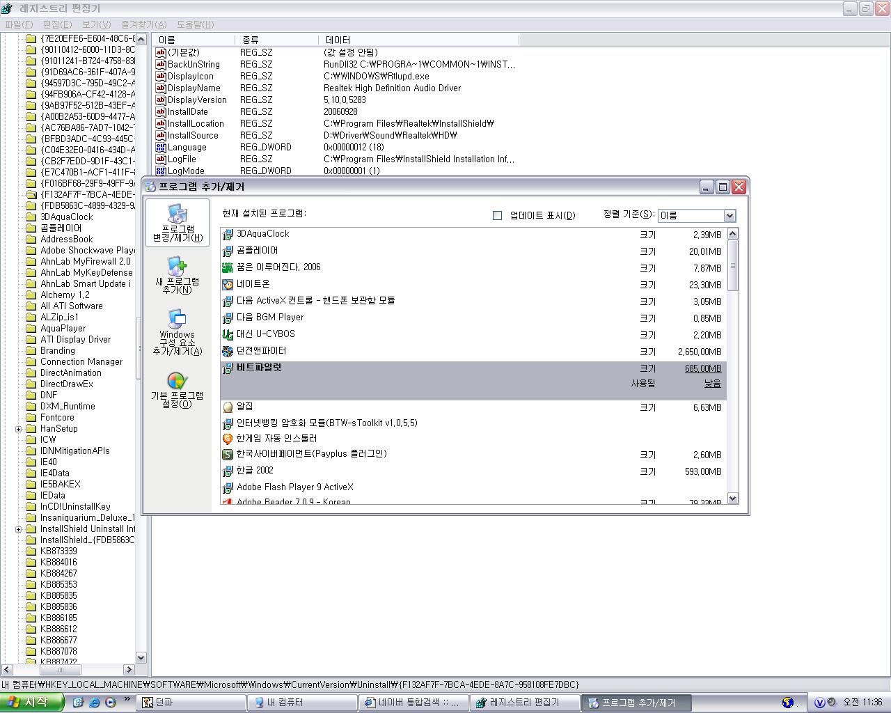The width and height of the screenshot is (891, 713).
Task: Click BackUnString value icon in registry
Action: (161, 64)
